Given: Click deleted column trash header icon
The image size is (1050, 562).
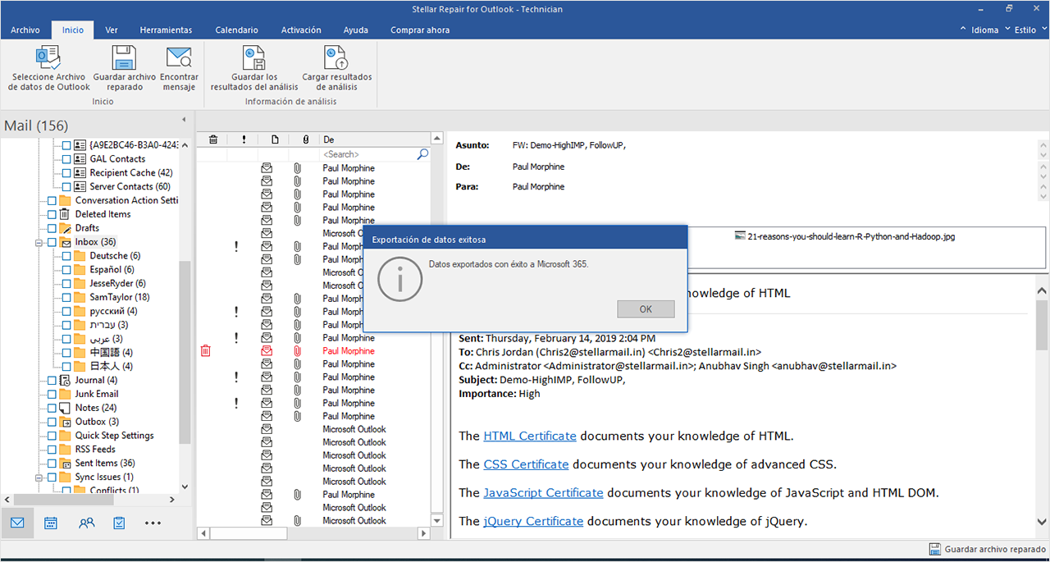Looking at the screenshot, I should click(x=213, y=139).
